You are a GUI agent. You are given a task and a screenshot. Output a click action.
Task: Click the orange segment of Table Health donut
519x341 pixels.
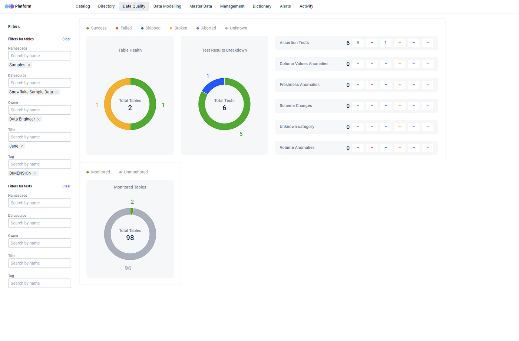[109, 104]
